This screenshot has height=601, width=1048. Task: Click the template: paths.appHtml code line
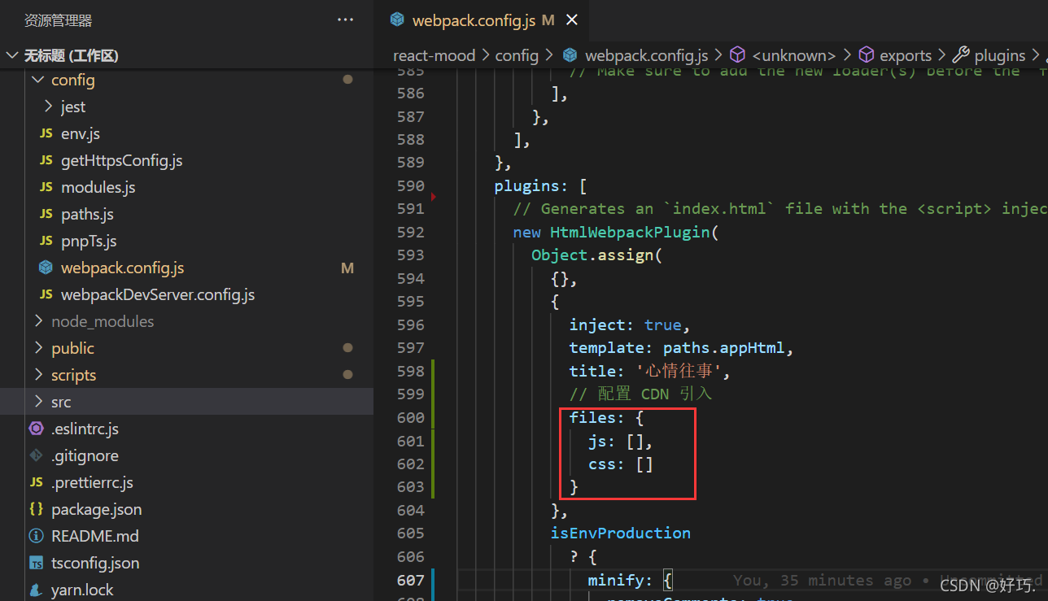pos(681,347)
